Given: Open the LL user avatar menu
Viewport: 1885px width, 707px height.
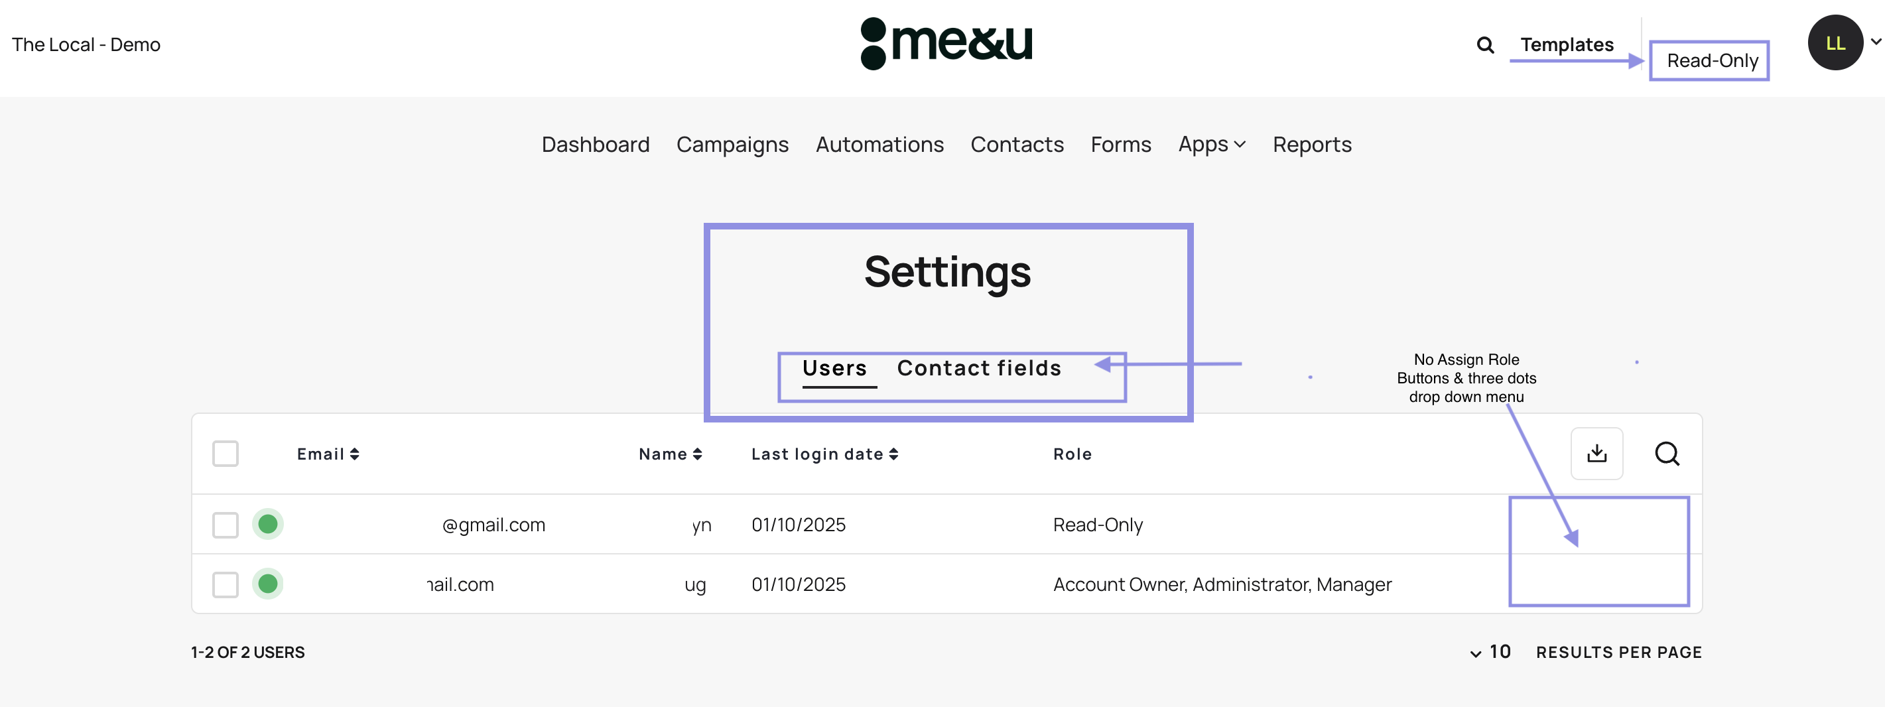Looking at the screenshot, I should [x=1835, y=43].
